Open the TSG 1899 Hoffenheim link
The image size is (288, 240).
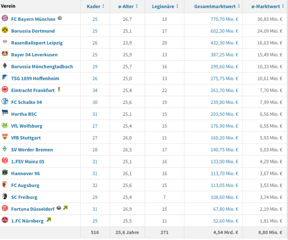tap(35, 79)
